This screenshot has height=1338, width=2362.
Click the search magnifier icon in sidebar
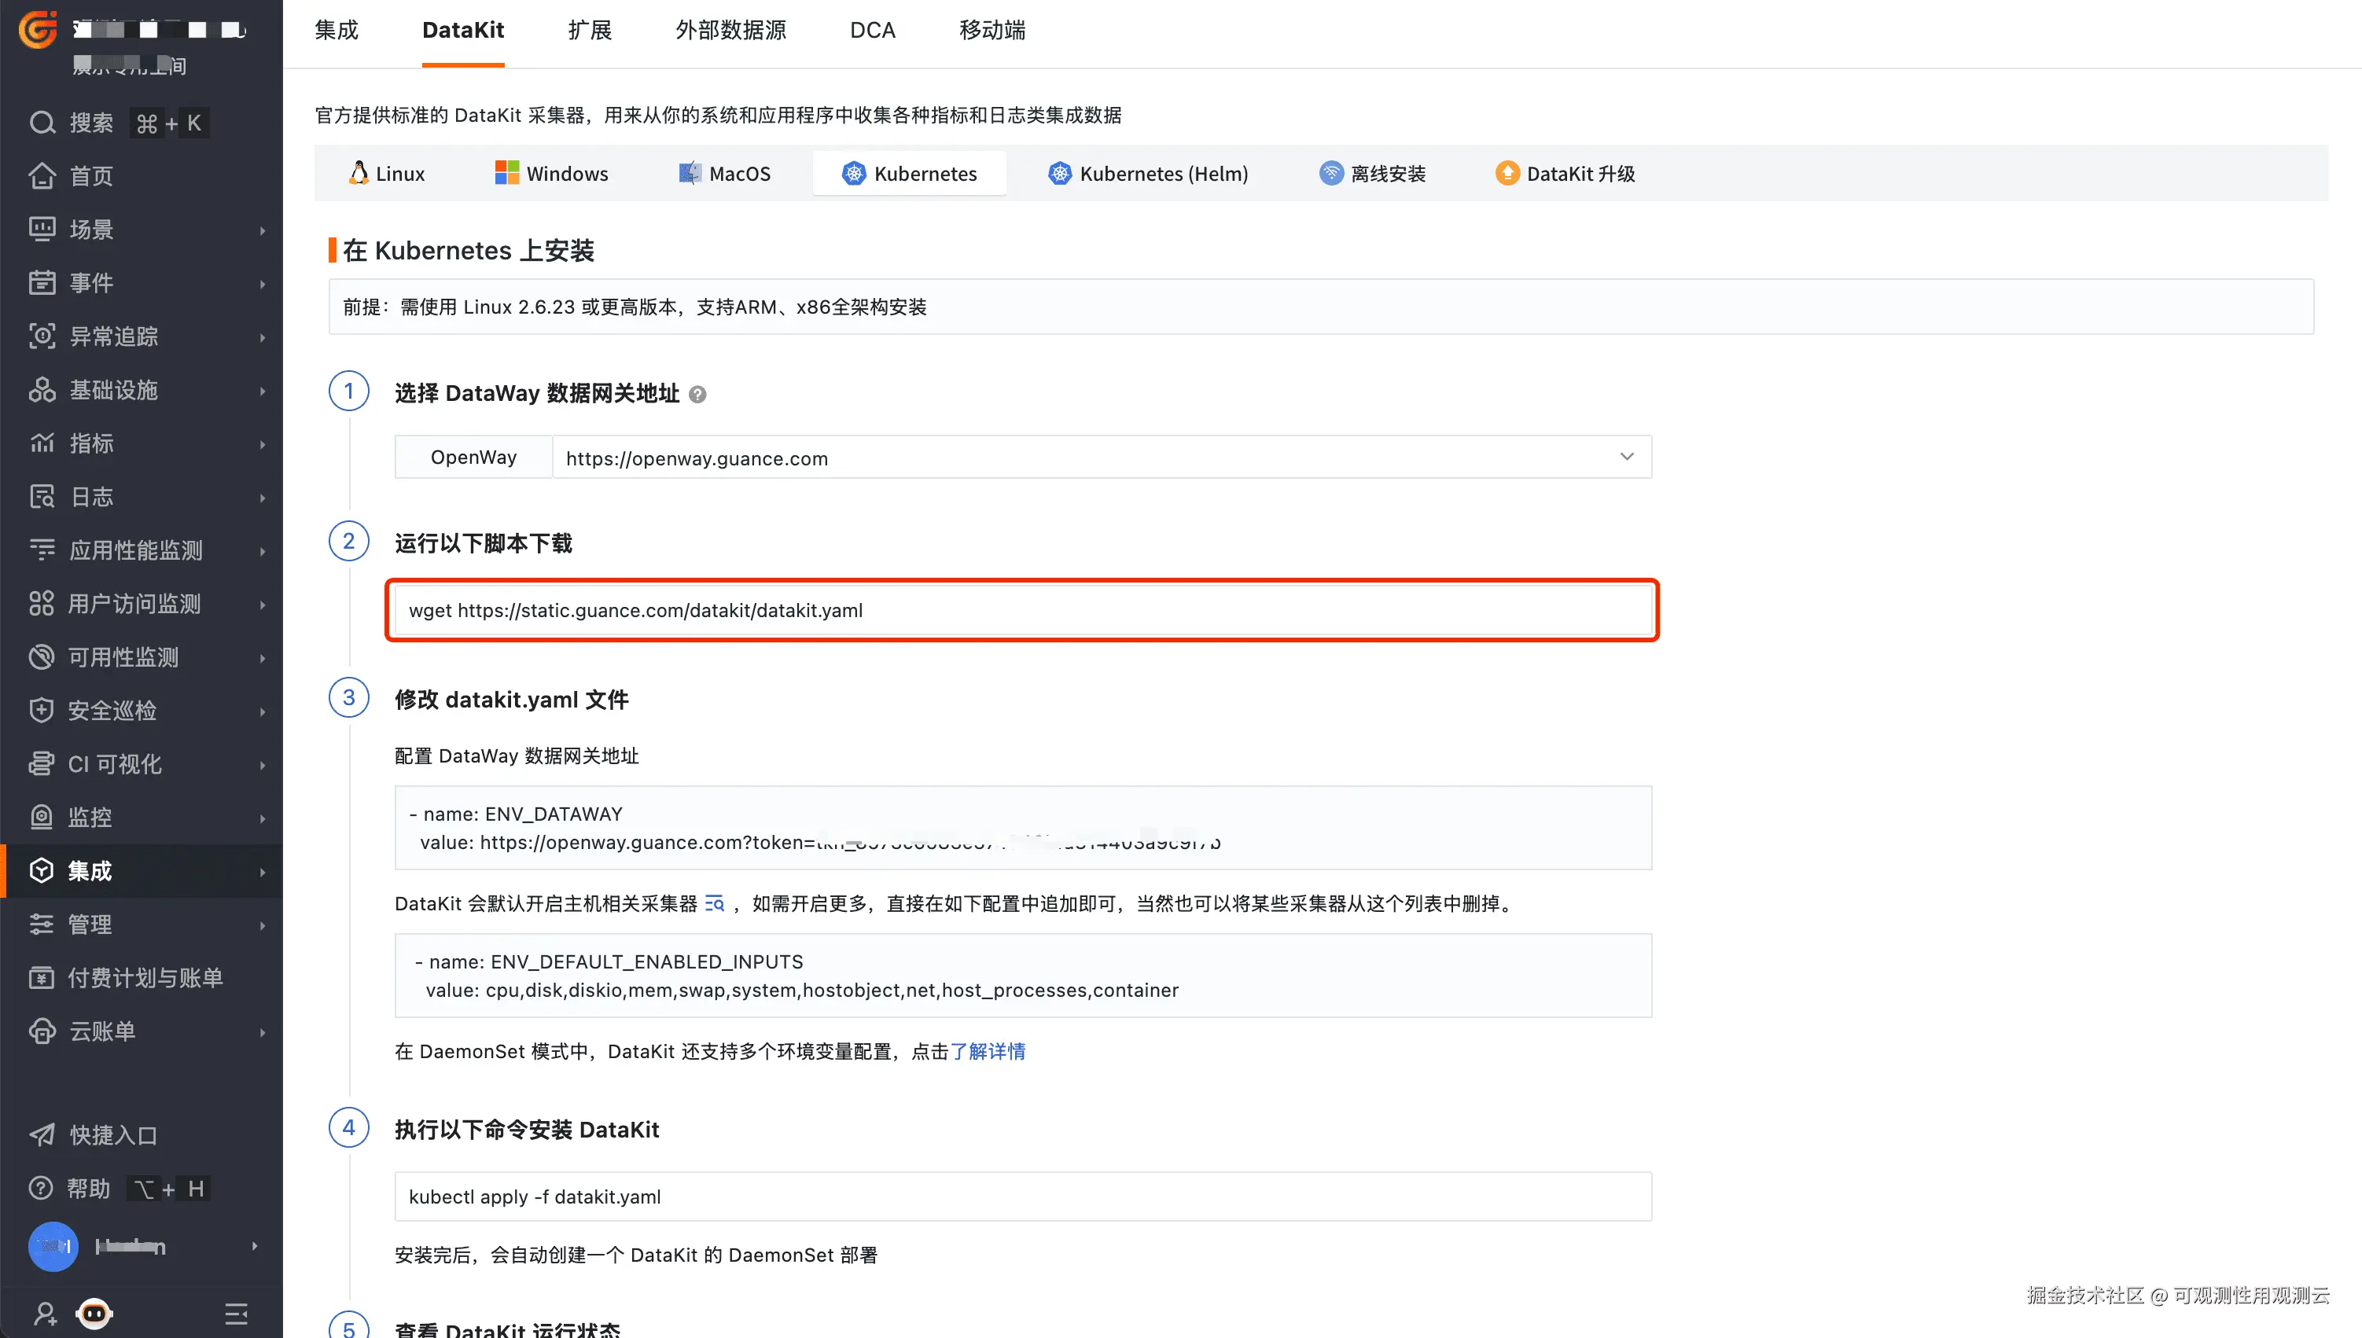coord(42,123)
